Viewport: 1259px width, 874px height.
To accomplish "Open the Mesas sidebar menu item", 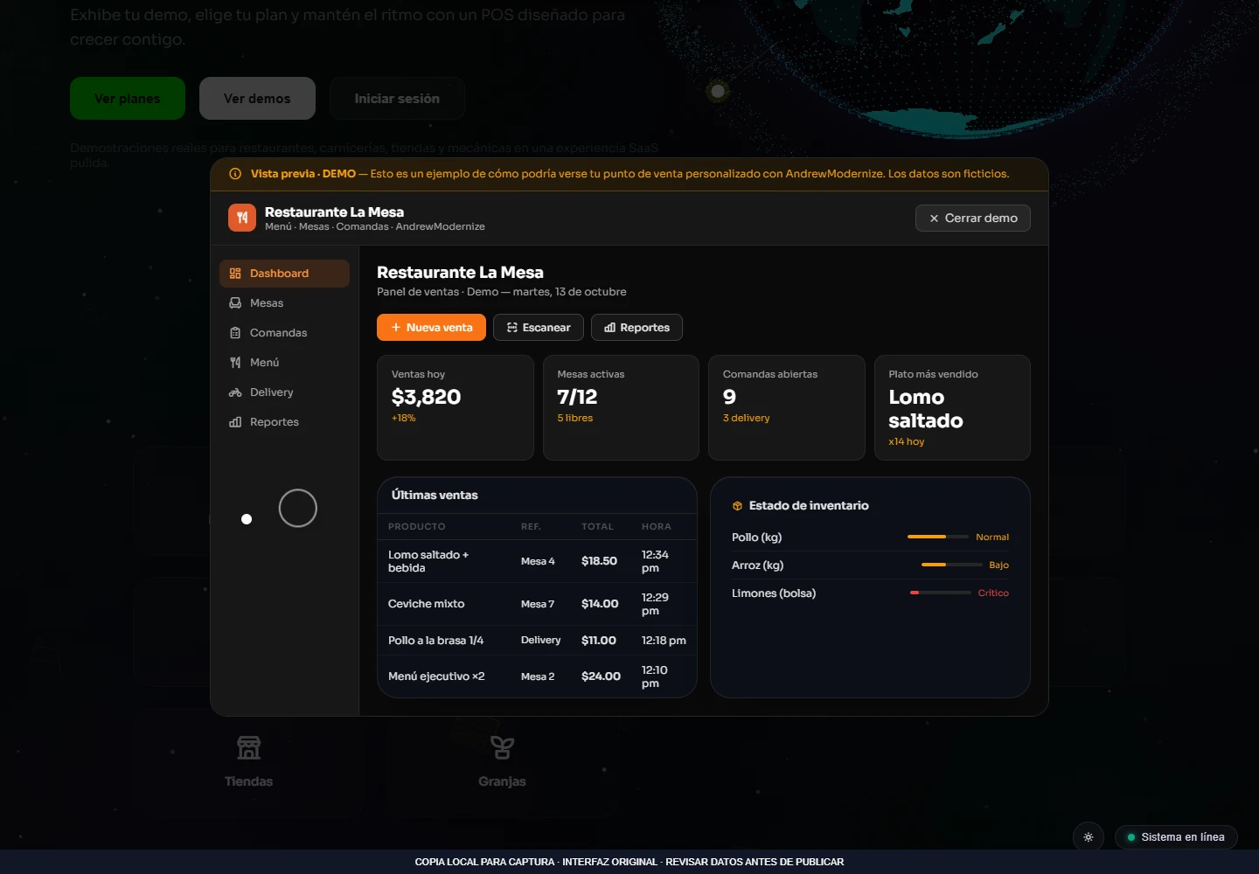I will coord(284,303).
